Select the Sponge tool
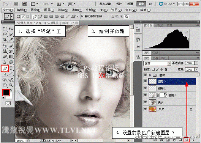 (x=11, y=62)
